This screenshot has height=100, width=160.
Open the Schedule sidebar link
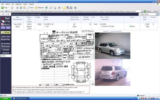pos(5,53)
